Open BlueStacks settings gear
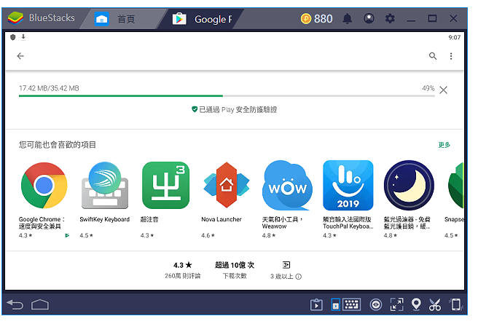 pyautogui.click(x=390, y=19)
